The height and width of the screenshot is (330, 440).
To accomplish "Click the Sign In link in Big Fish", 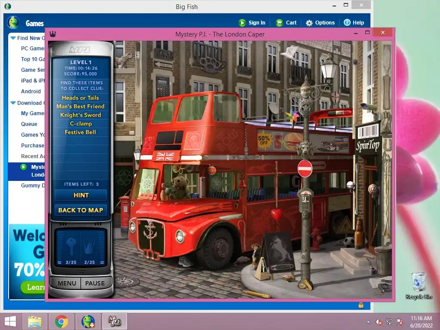I will [x=257, y=23].
